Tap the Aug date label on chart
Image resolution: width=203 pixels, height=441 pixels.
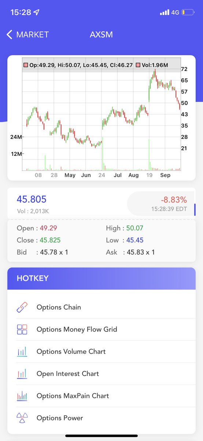[133, 175]
